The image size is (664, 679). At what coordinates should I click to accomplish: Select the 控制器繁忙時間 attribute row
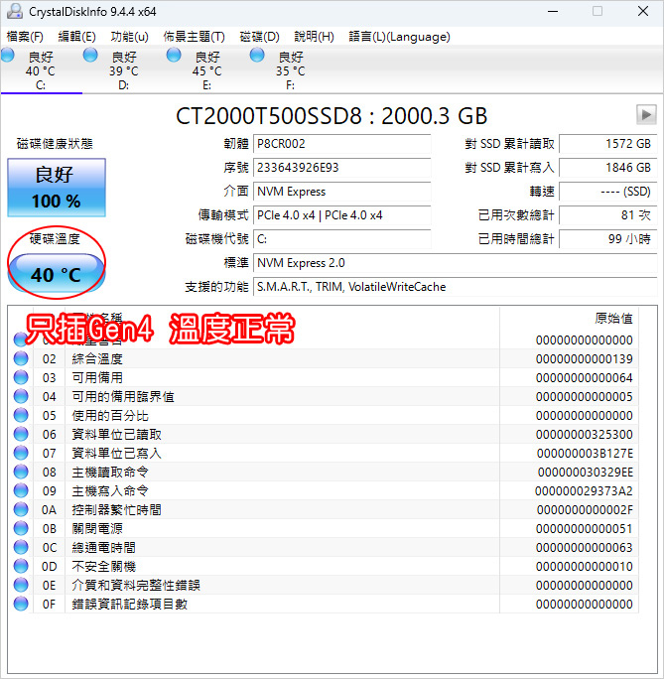coord(324,509)
